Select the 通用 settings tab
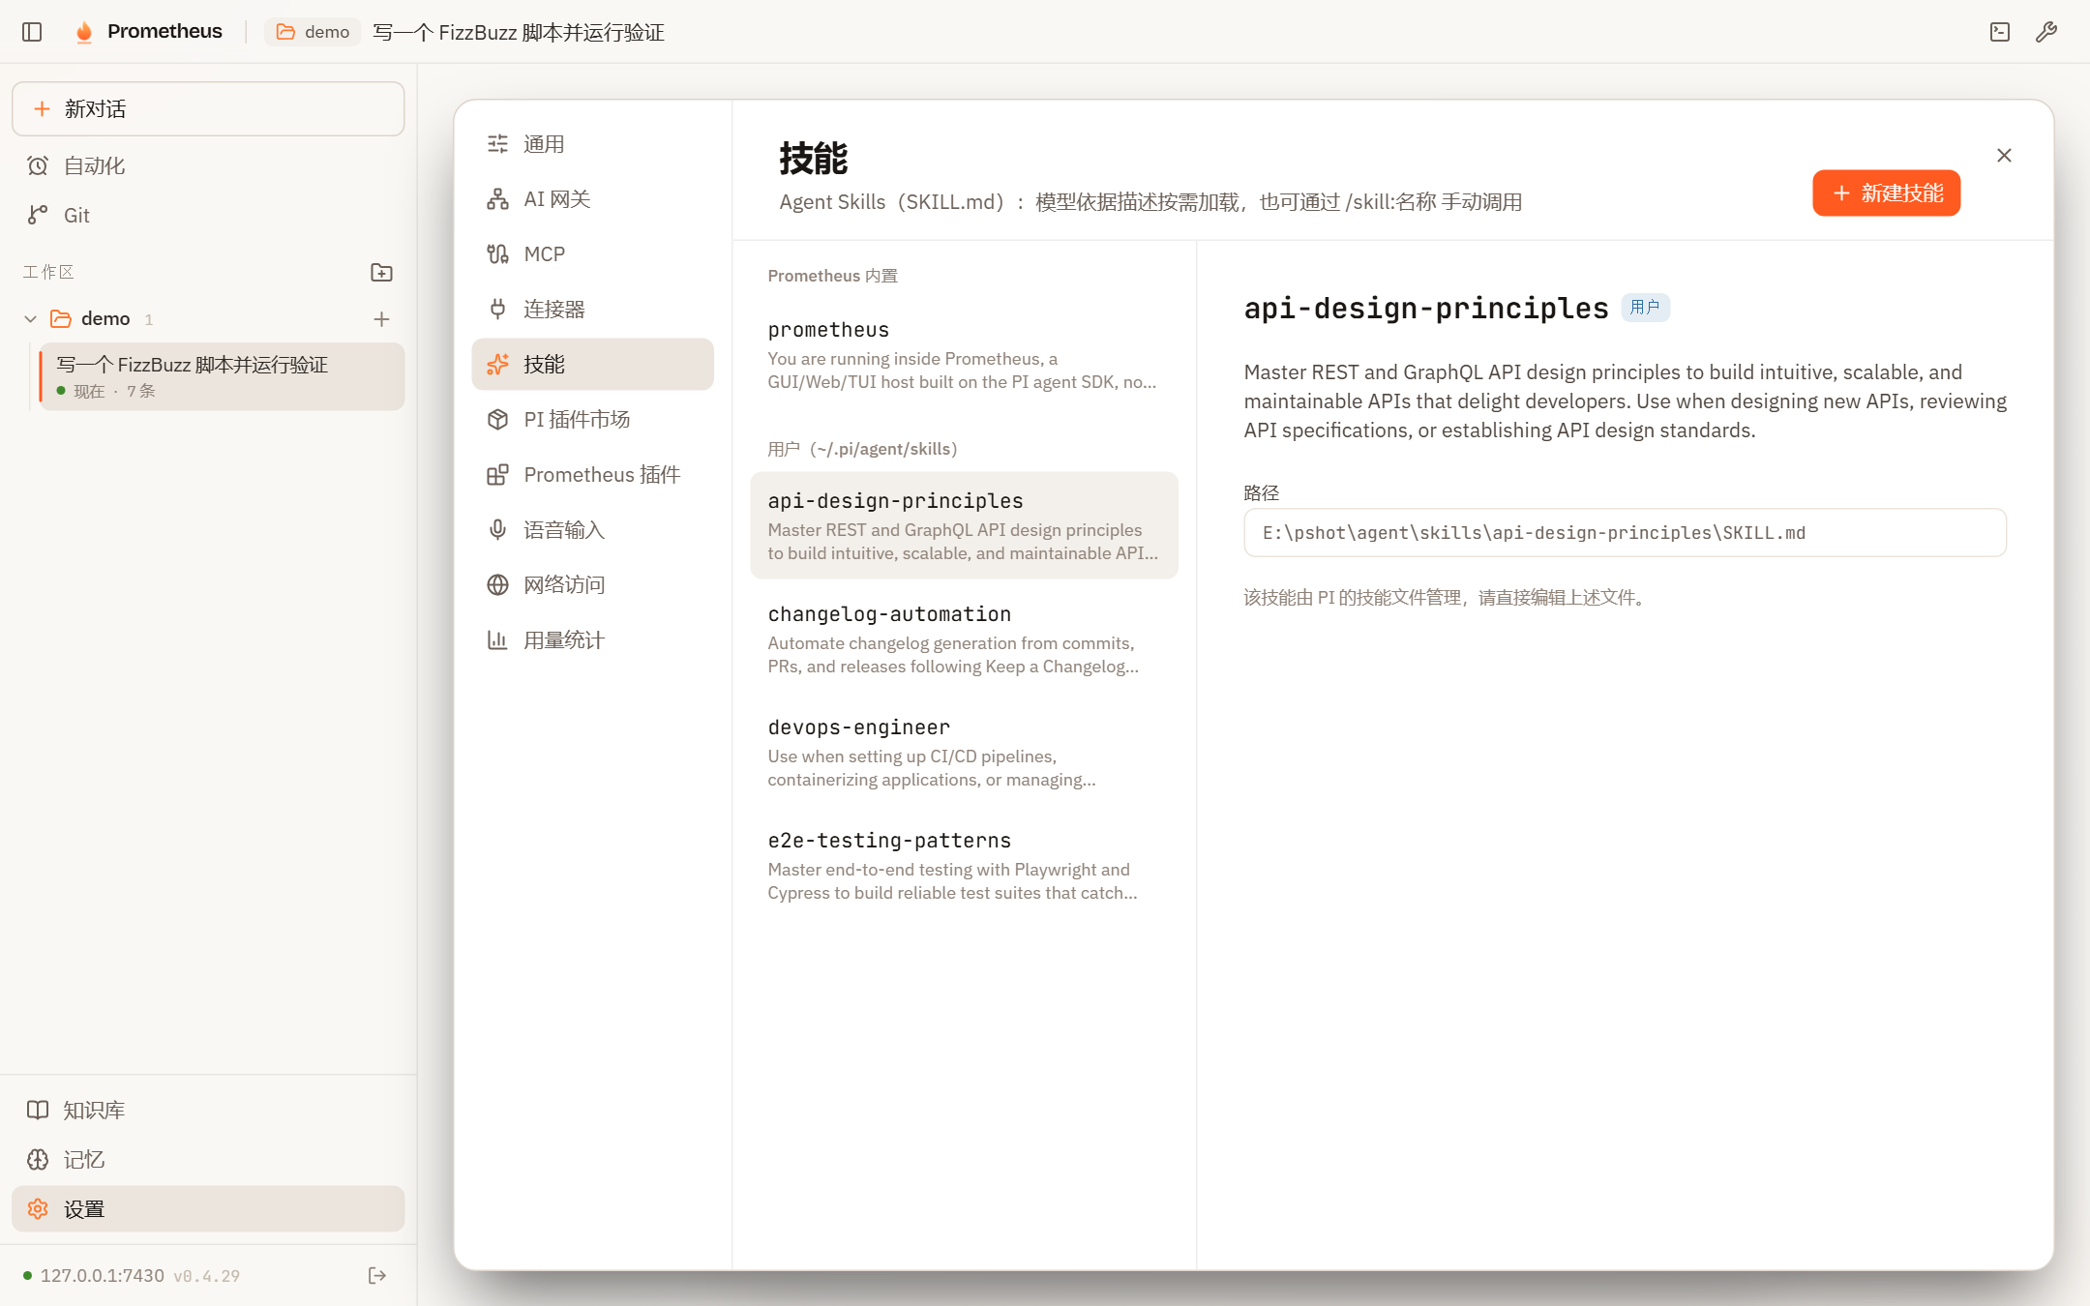This screenshot has width=2090, height=1306. [x=592, y=143]
